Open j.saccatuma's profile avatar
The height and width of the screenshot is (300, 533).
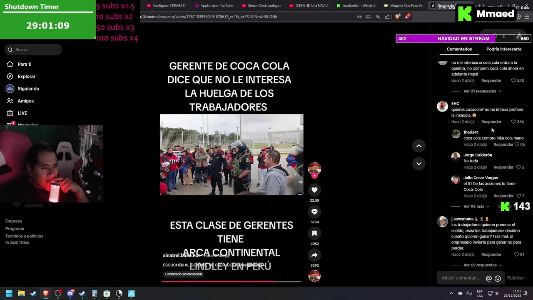[x=442, y=222]
